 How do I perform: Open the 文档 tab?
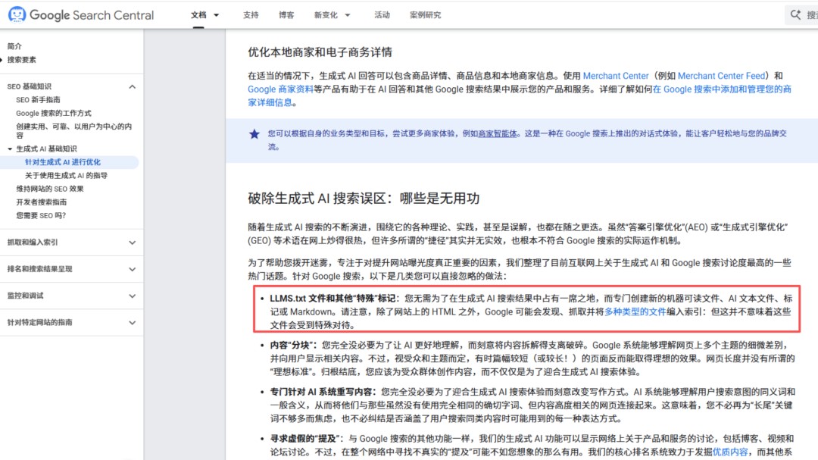point(198,15)
